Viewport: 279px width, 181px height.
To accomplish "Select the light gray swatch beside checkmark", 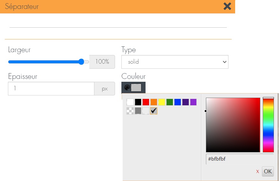I will [146, 111].
